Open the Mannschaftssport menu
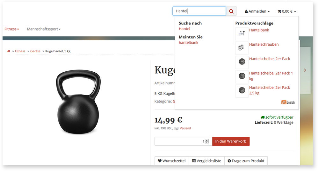 coord(44,29)
